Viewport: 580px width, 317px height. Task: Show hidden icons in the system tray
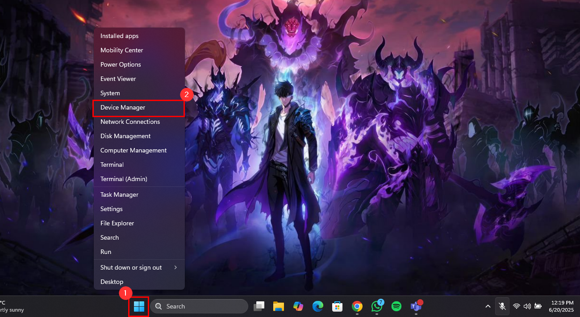(488, 306)
